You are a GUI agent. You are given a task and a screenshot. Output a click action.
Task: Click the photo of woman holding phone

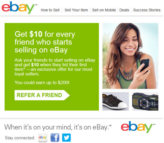pos(130,56)
